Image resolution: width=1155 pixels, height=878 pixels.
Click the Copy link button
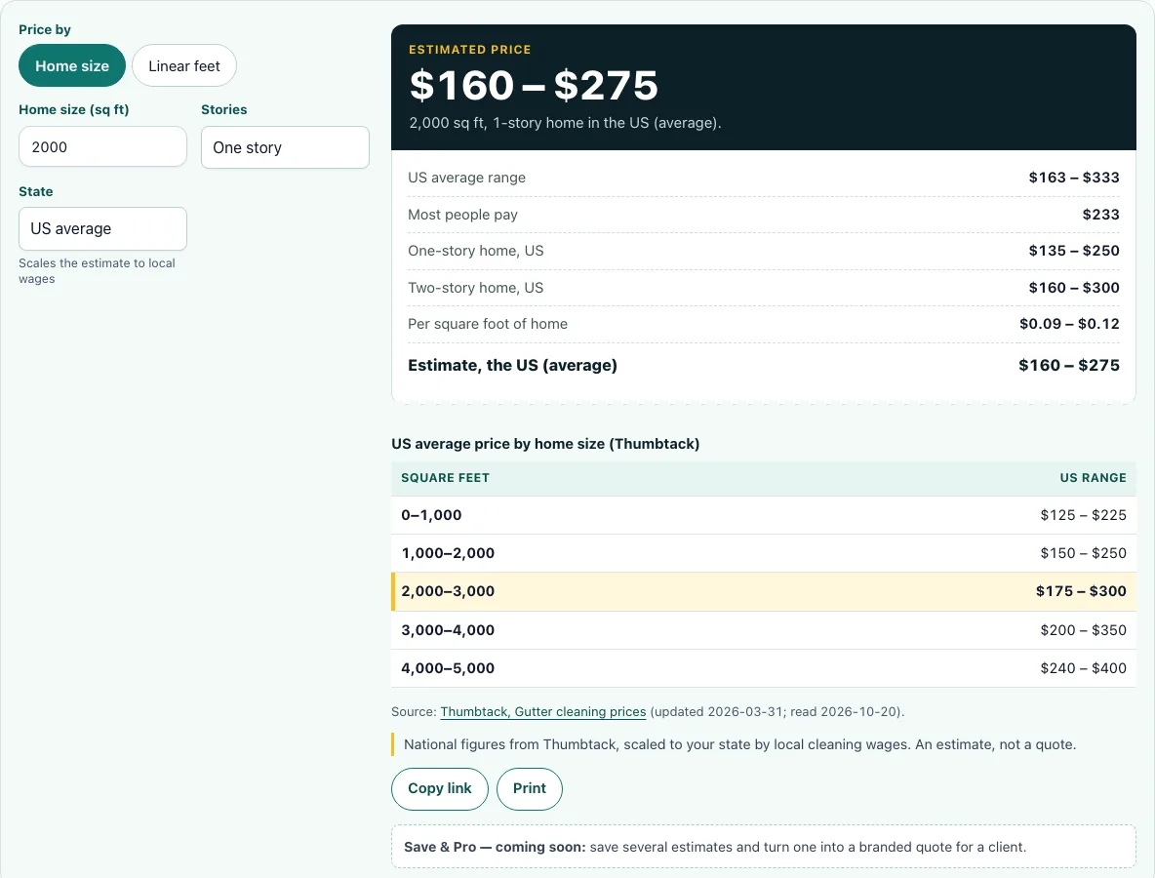tap(440, 789)
